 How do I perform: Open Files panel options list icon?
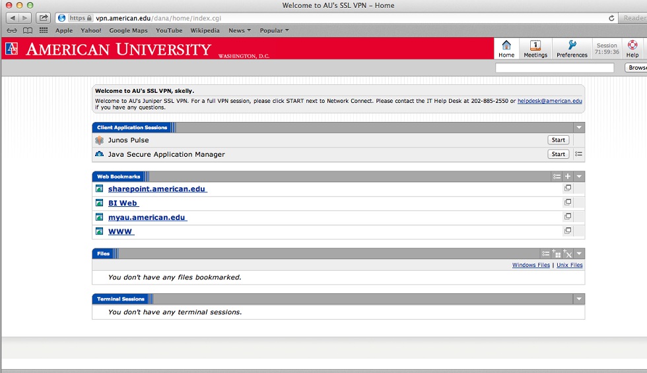tap(545, 254)
